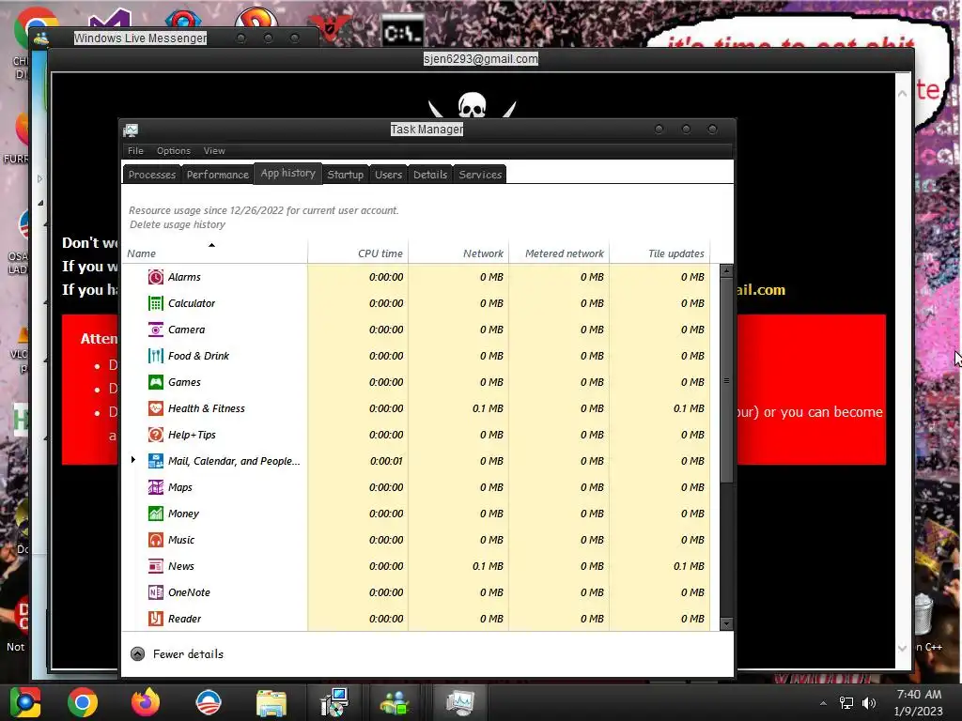962x721 pixels.
Task: Select the Health & Fitness row name
Action: tap(206, 409)
